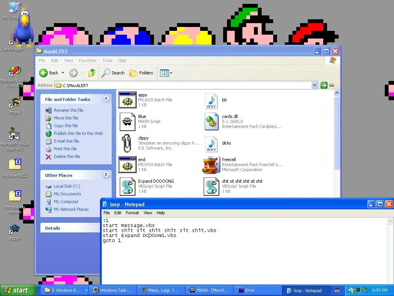Click the Up folder toolbar icon
Screen dimensions: 394x296
[92, 73]
